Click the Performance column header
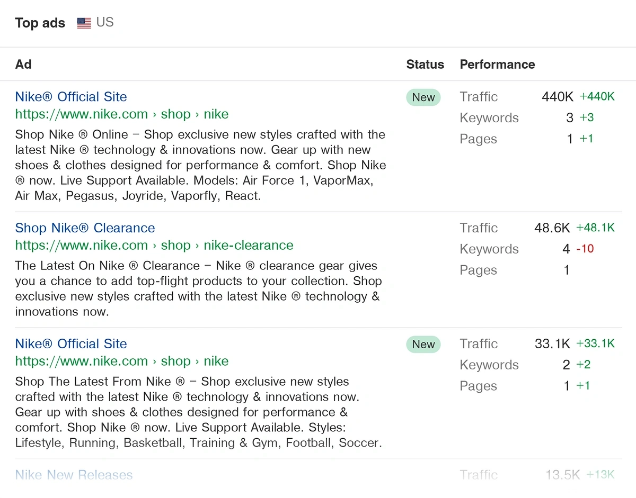The height and width of the screenshot is (498, 636). 497,65
